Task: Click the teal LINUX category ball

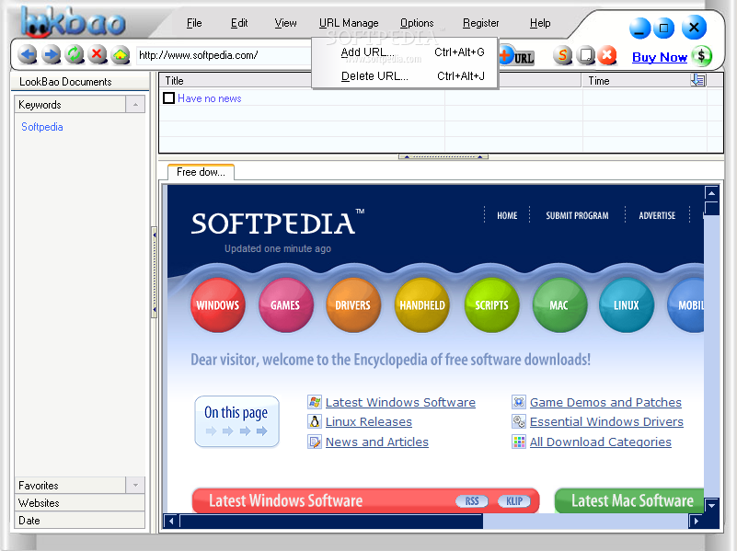Action: pos(627,305)
